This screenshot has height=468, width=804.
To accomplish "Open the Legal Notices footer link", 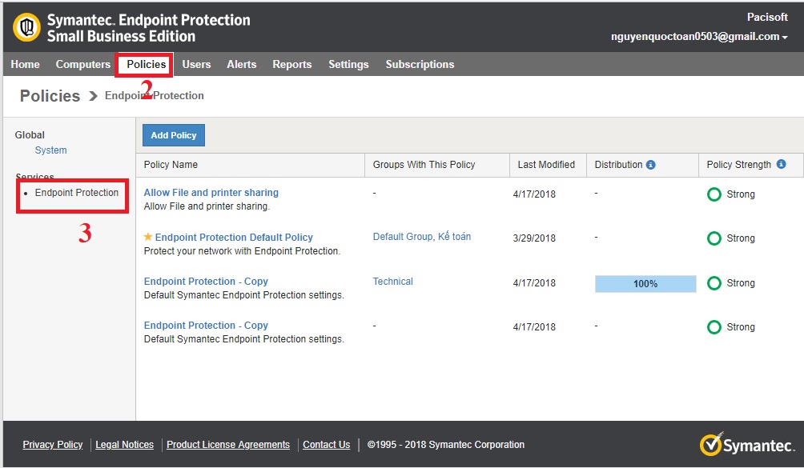I will click(x=125, y=445).
